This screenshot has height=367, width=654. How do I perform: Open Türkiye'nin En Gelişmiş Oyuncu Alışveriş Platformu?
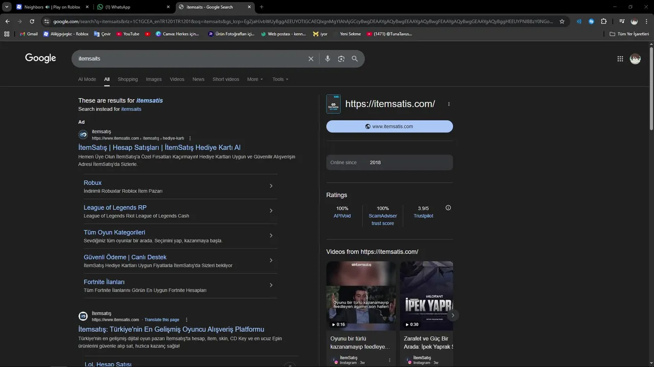click(171, 329)
